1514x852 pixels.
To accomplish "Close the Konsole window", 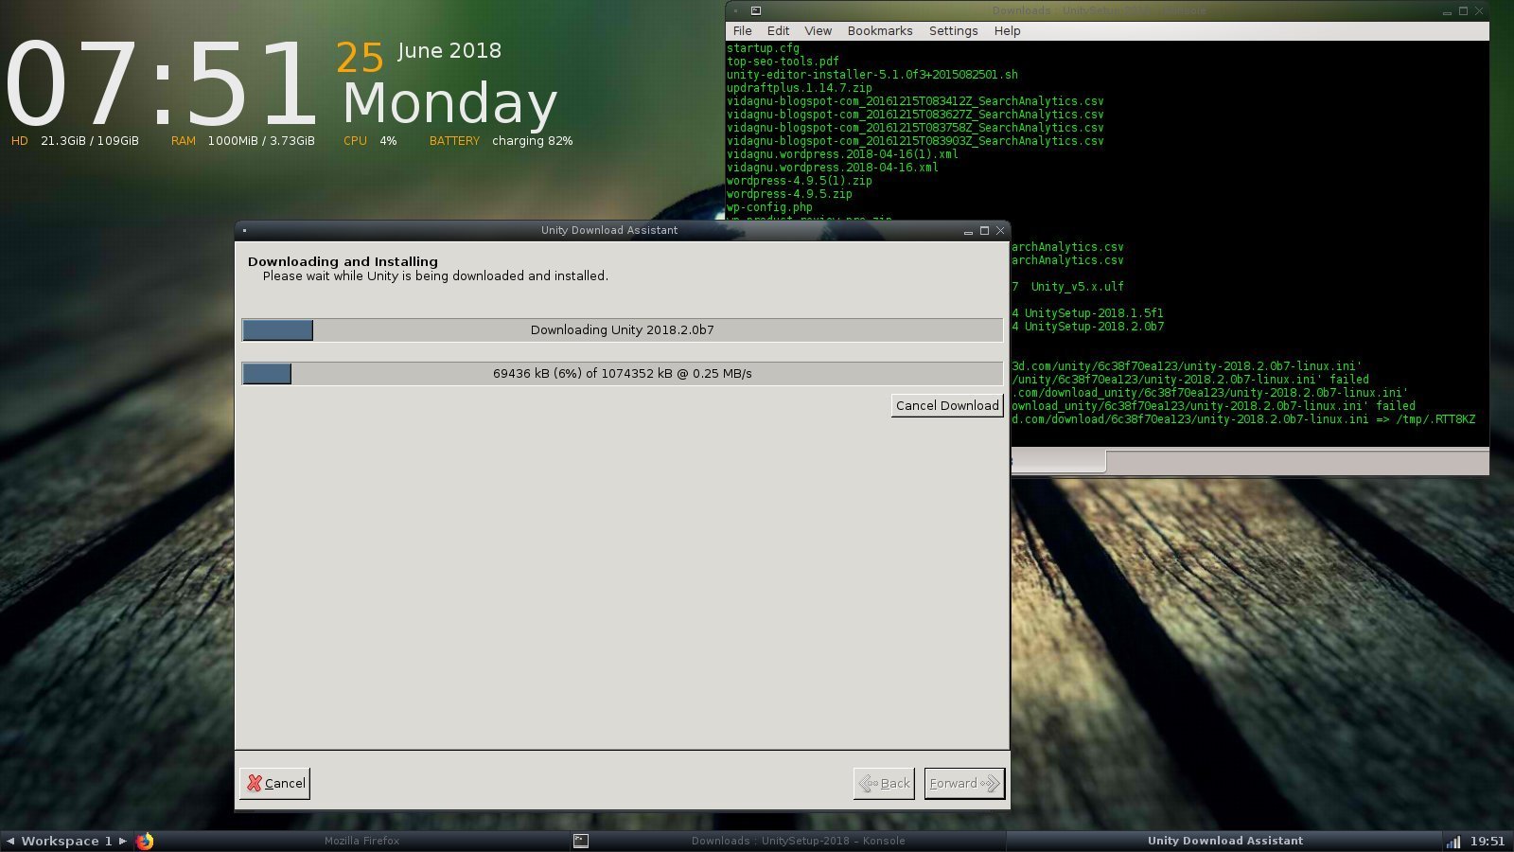I will click(1479, 11).
